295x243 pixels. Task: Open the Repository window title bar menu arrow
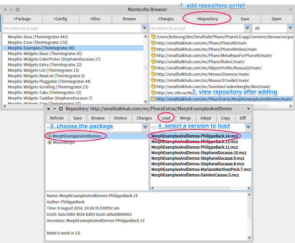[248, 109]
